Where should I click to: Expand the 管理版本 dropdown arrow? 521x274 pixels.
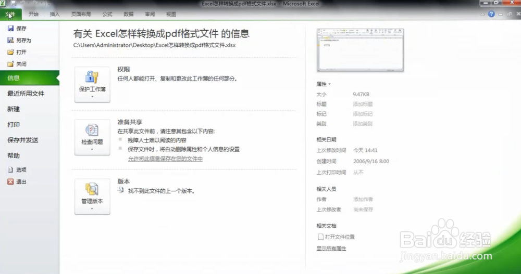(92, 209)
